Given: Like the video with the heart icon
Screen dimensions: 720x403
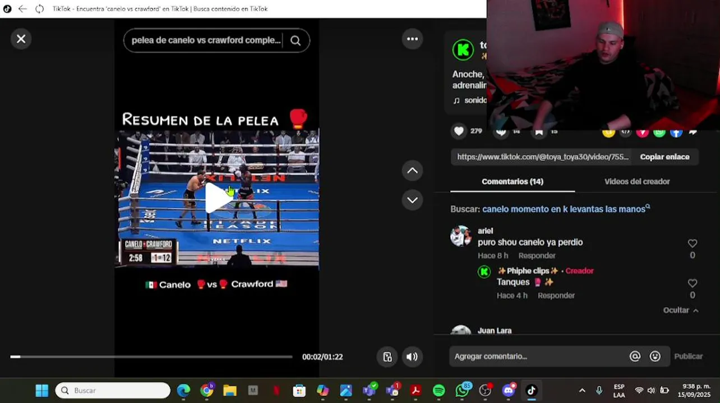Looking at the screenshot, I should point(459,131).
